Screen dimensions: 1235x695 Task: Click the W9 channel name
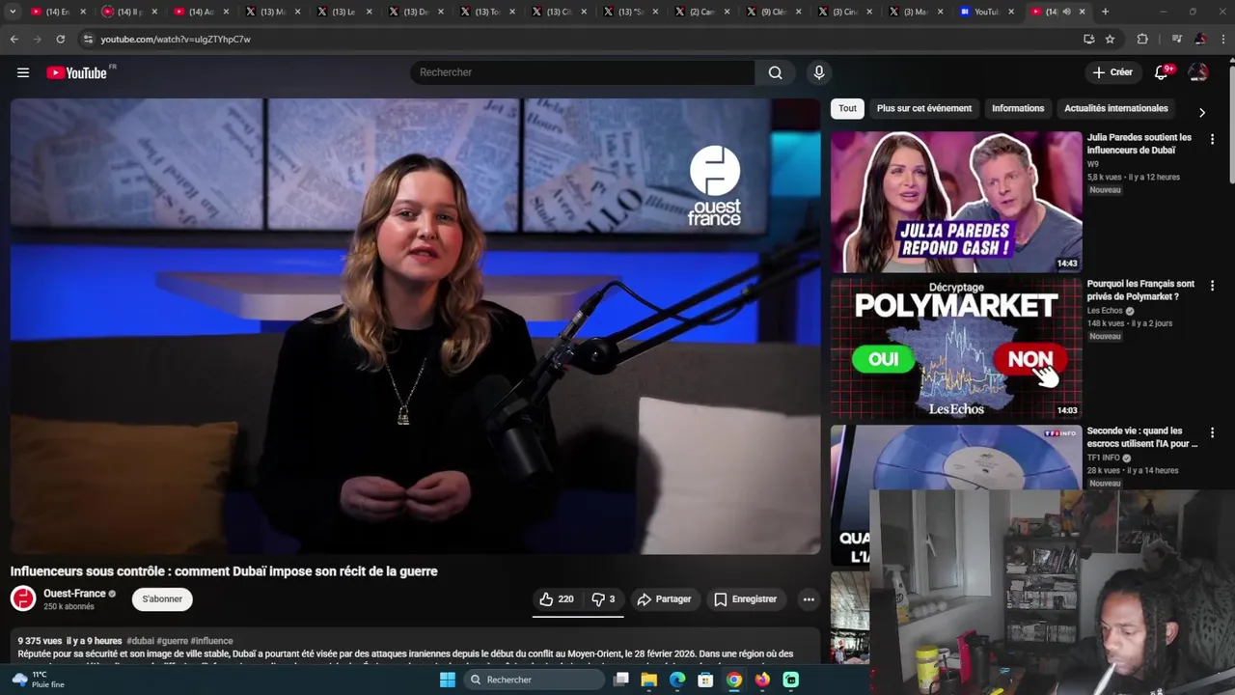click(x=1093, y=164)
